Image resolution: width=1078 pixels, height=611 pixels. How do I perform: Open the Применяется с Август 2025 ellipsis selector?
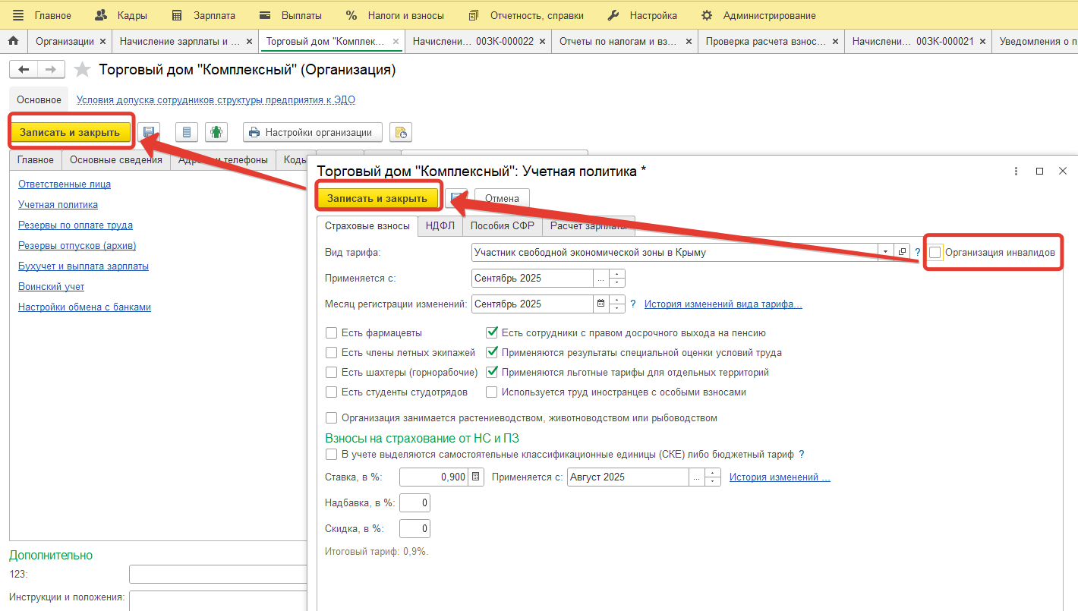[697, 477]
